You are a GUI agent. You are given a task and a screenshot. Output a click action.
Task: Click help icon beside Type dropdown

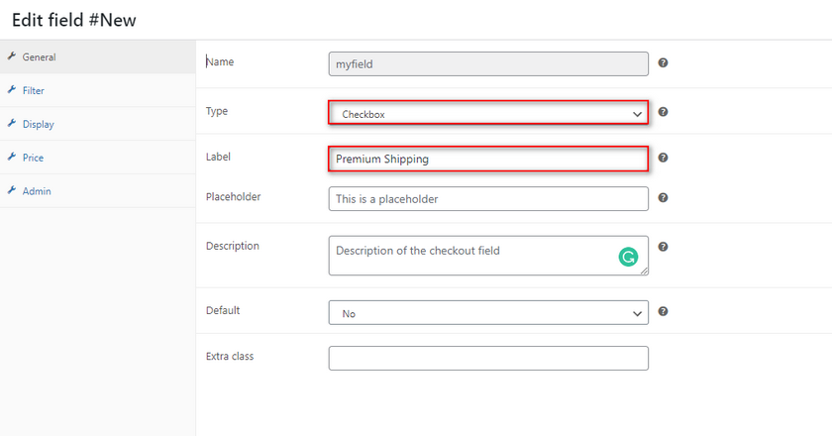coord(663,112)
